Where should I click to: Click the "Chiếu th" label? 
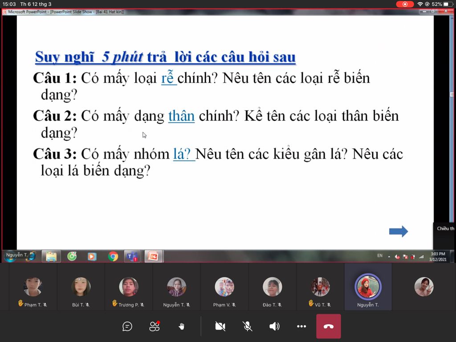(445, 228)
